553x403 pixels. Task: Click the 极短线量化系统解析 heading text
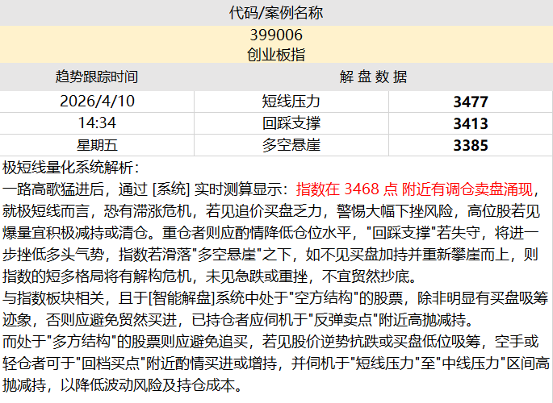(71, 168)
